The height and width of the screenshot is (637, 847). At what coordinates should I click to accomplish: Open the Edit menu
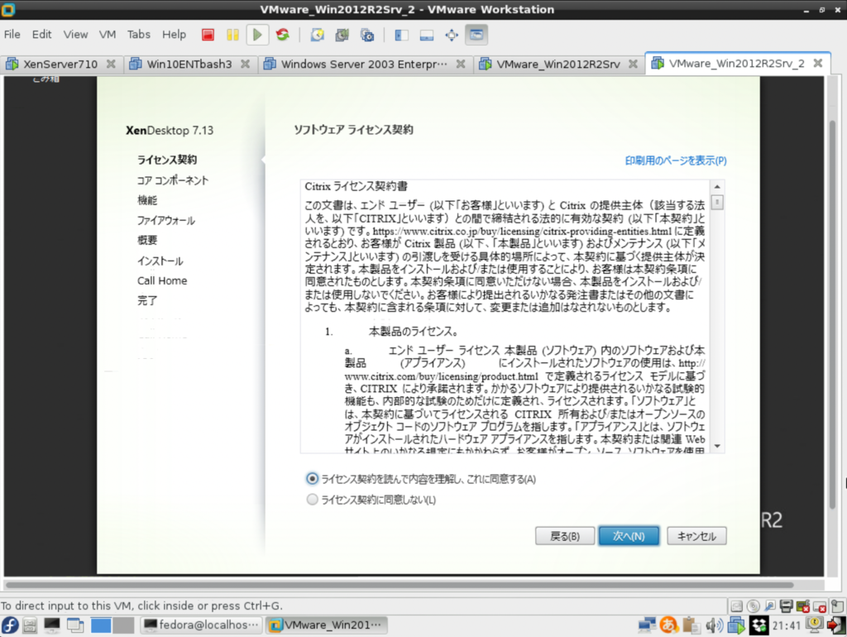[x=41, y=35]
